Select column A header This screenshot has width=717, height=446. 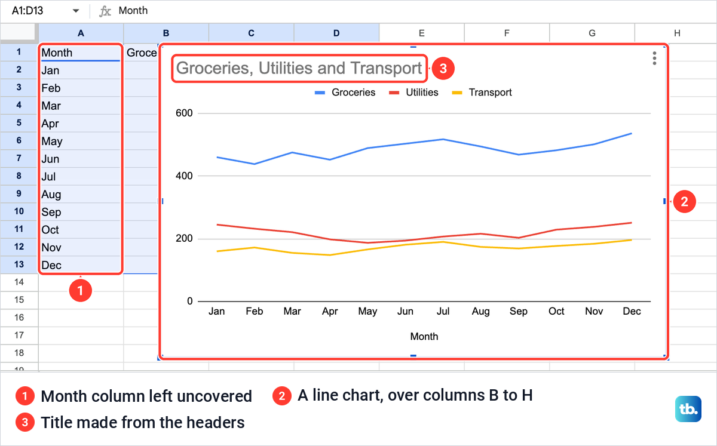click(x=81, y=33)
